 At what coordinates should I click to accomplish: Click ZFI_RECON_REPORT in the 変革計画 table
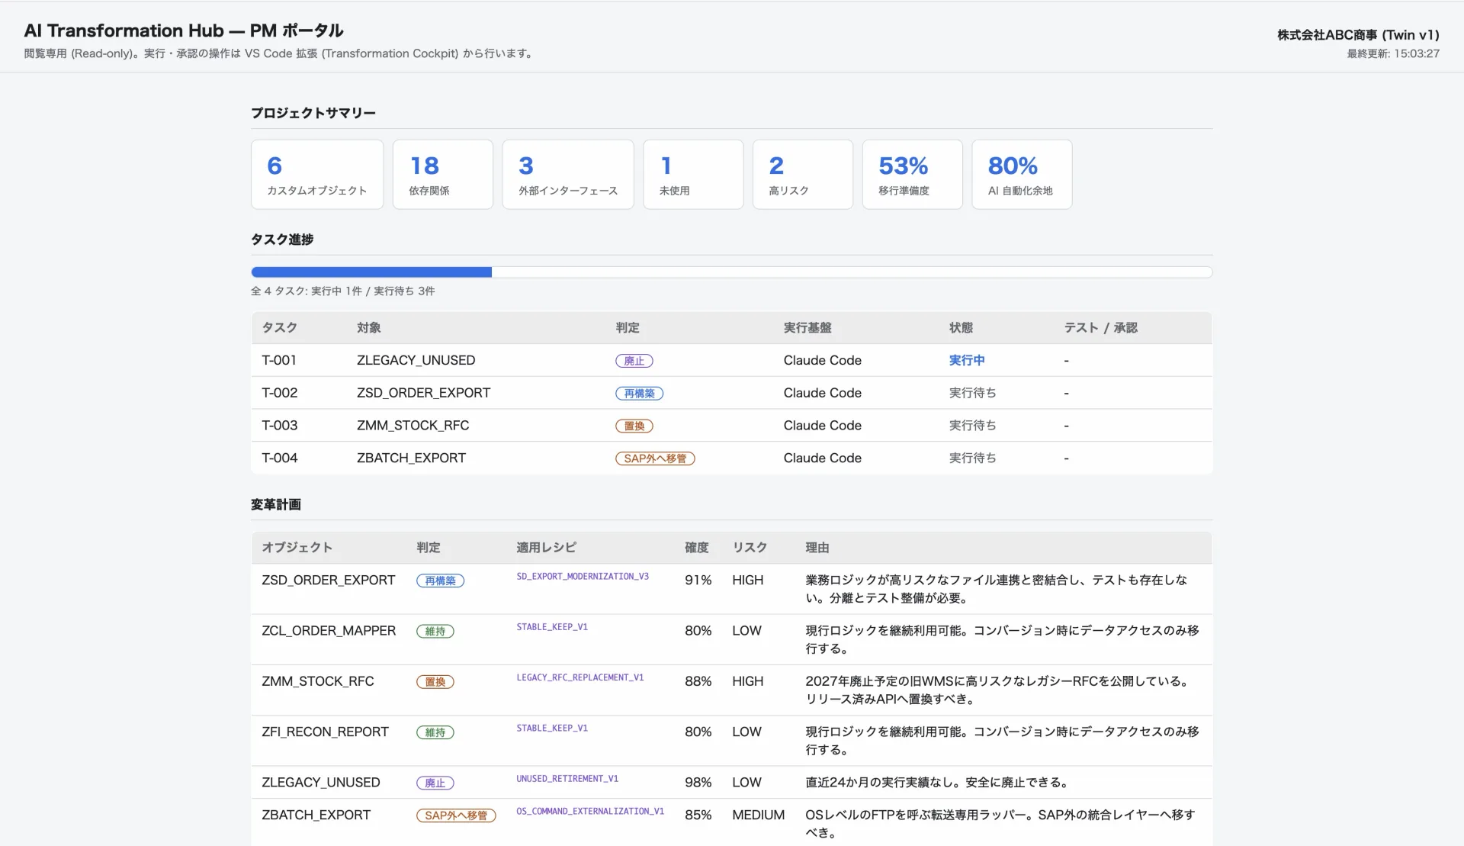325,732
